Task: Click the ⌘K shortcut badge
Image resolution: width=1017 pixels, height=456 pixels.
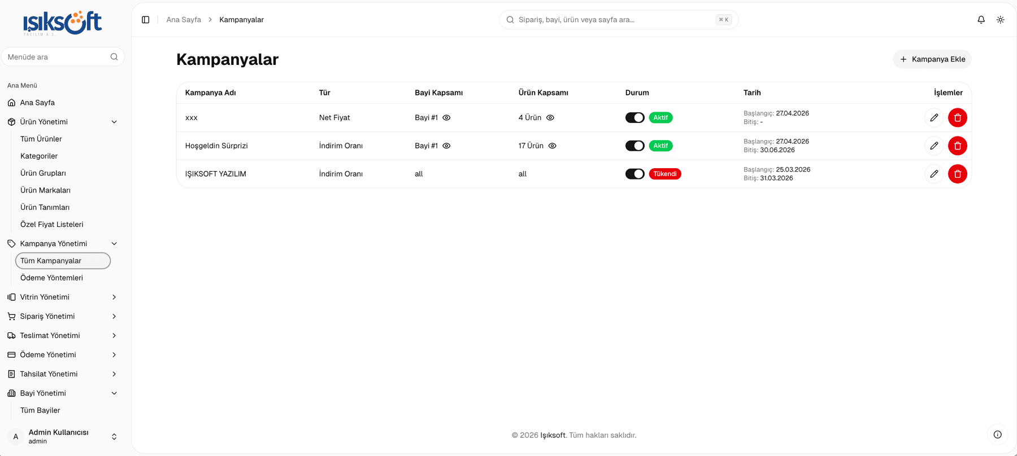Action: point(723,20)
